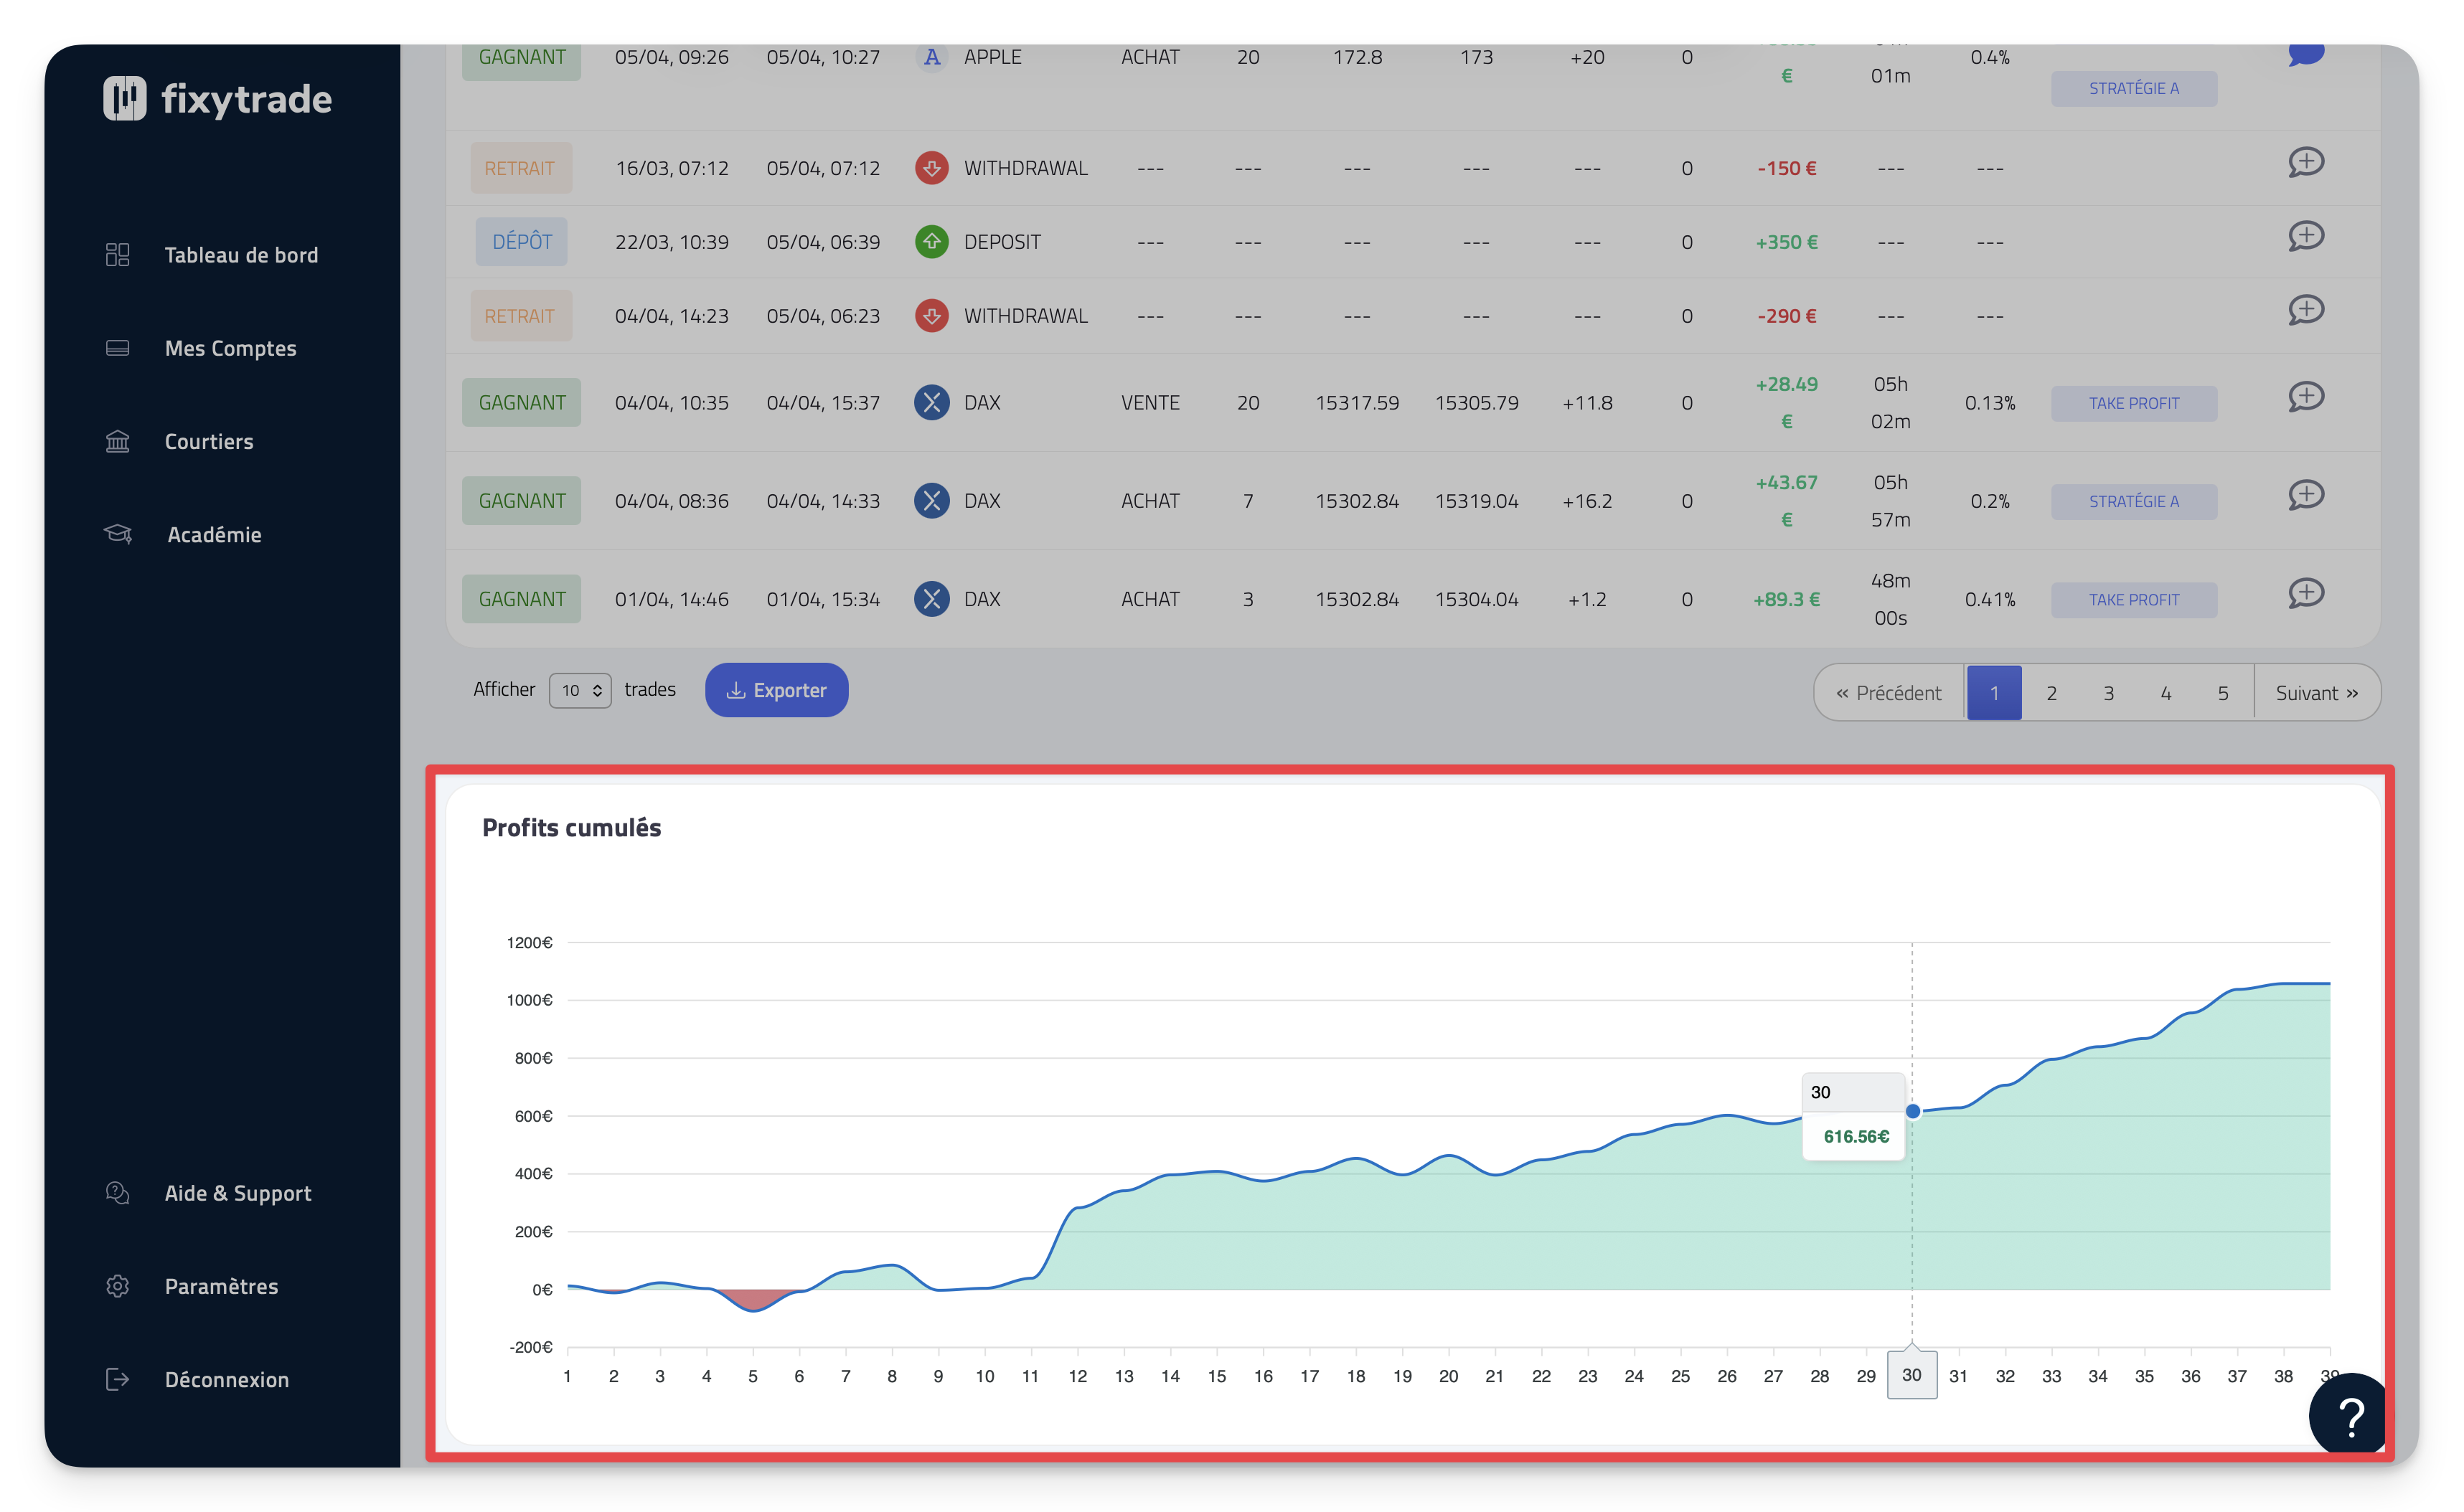This screenshot has height=1512, width=2464.
Task: Click the Exporter button
Action: (776, 690)
